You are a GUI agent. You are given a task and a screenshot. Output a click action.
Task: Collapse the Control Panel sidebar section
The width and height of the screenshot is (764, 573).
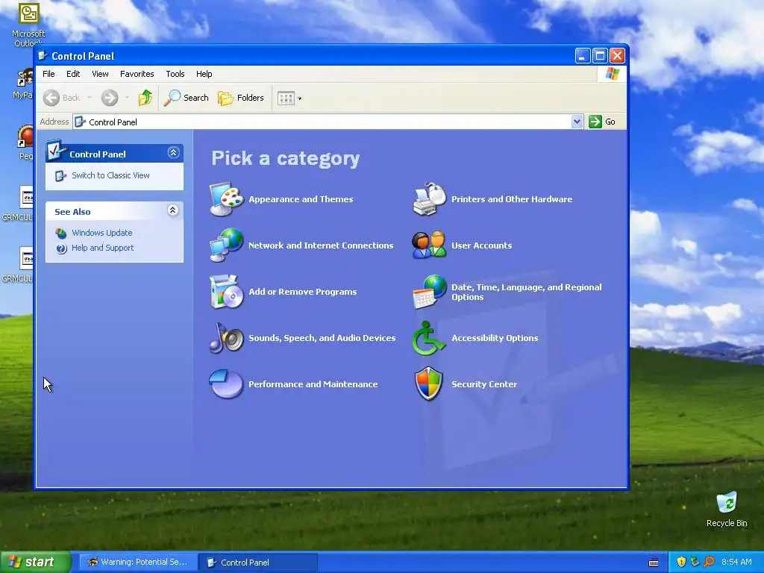(x=173, y=153)
